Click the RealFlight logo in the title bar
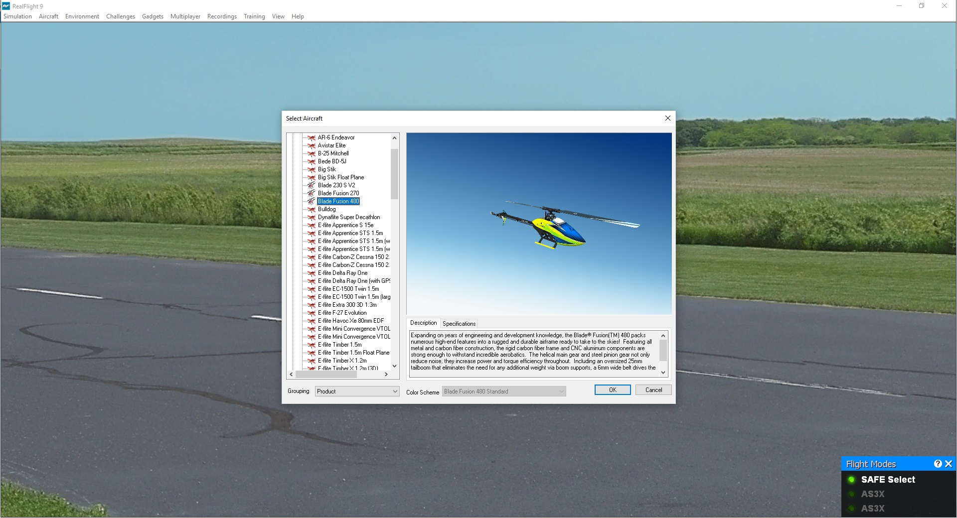Viewport: 957px width, 518px height. 5,6
